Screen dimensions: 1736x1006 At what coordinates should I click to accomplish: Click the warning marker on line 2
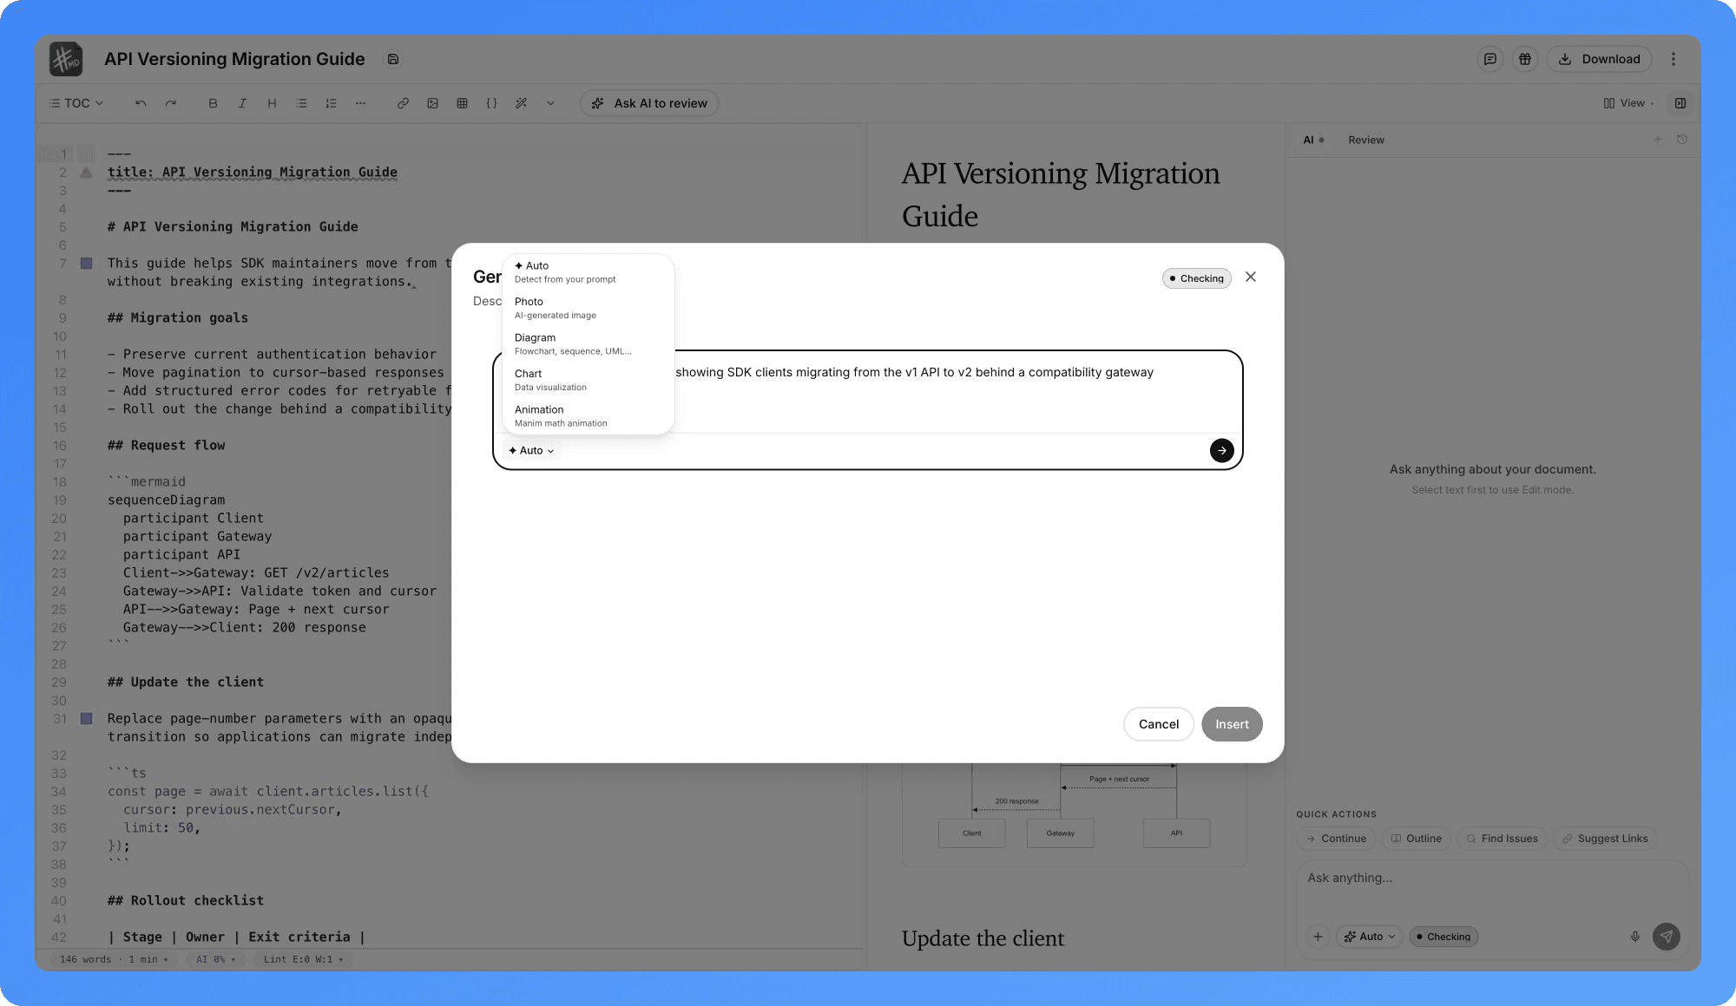tap(86, 173)
